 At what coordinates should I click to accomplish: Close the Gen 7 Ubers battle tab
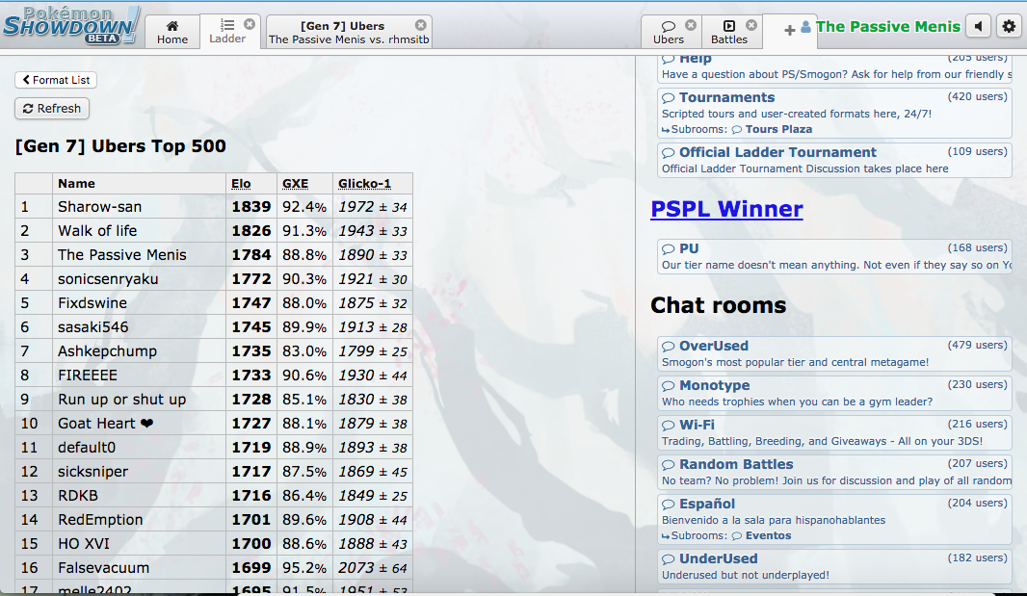click(x=420, y=25)
